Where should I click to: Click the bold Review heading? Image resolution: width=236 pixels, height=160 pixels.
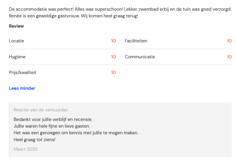pyautogui.click(x=16, y=26)
